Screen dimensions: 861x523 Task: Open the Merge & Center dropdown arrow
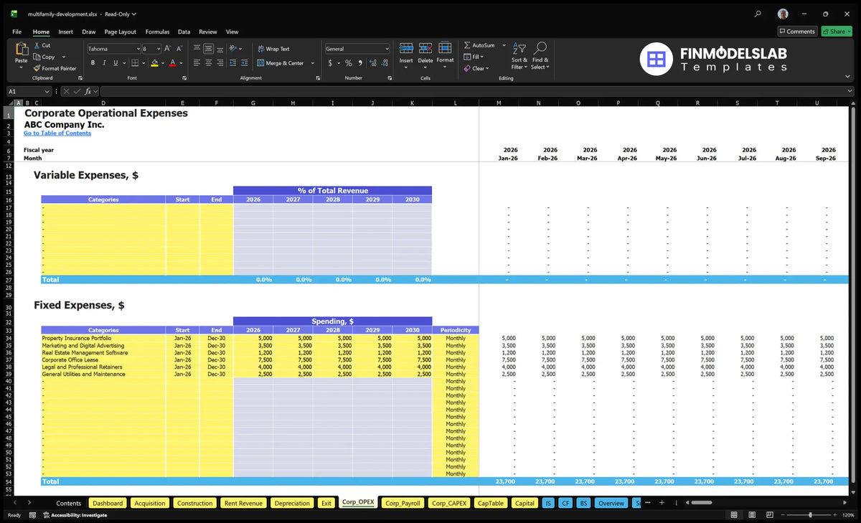coord(313,63)
